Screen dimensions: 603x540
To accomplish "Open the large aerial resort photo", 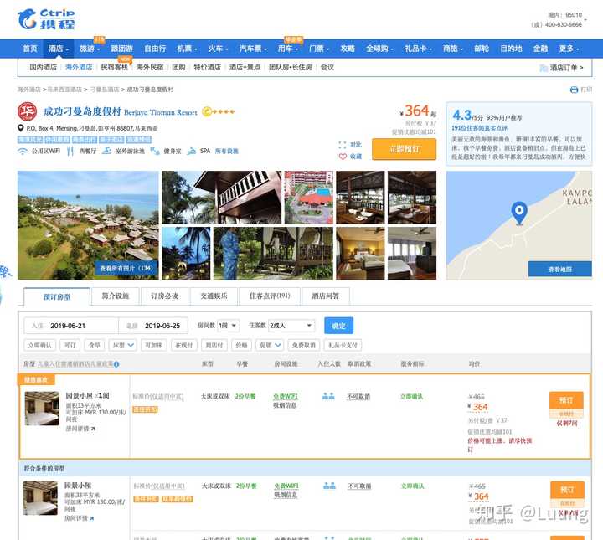I will pos(88,225).
